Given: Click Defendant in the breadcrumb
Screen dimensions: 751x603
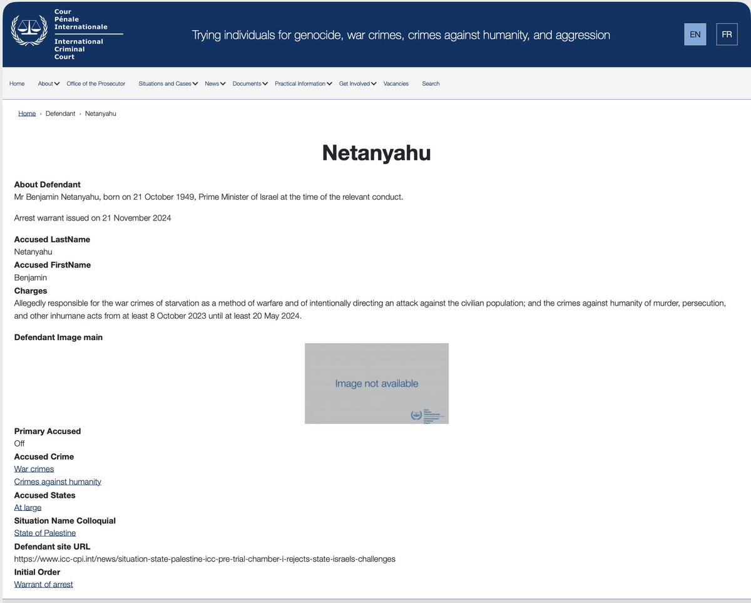Looking at the screenshot, I should tap(60, 113).
